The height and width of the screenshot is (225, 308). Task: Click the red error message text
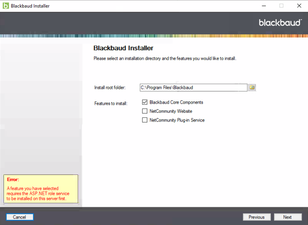coord(38,194)
